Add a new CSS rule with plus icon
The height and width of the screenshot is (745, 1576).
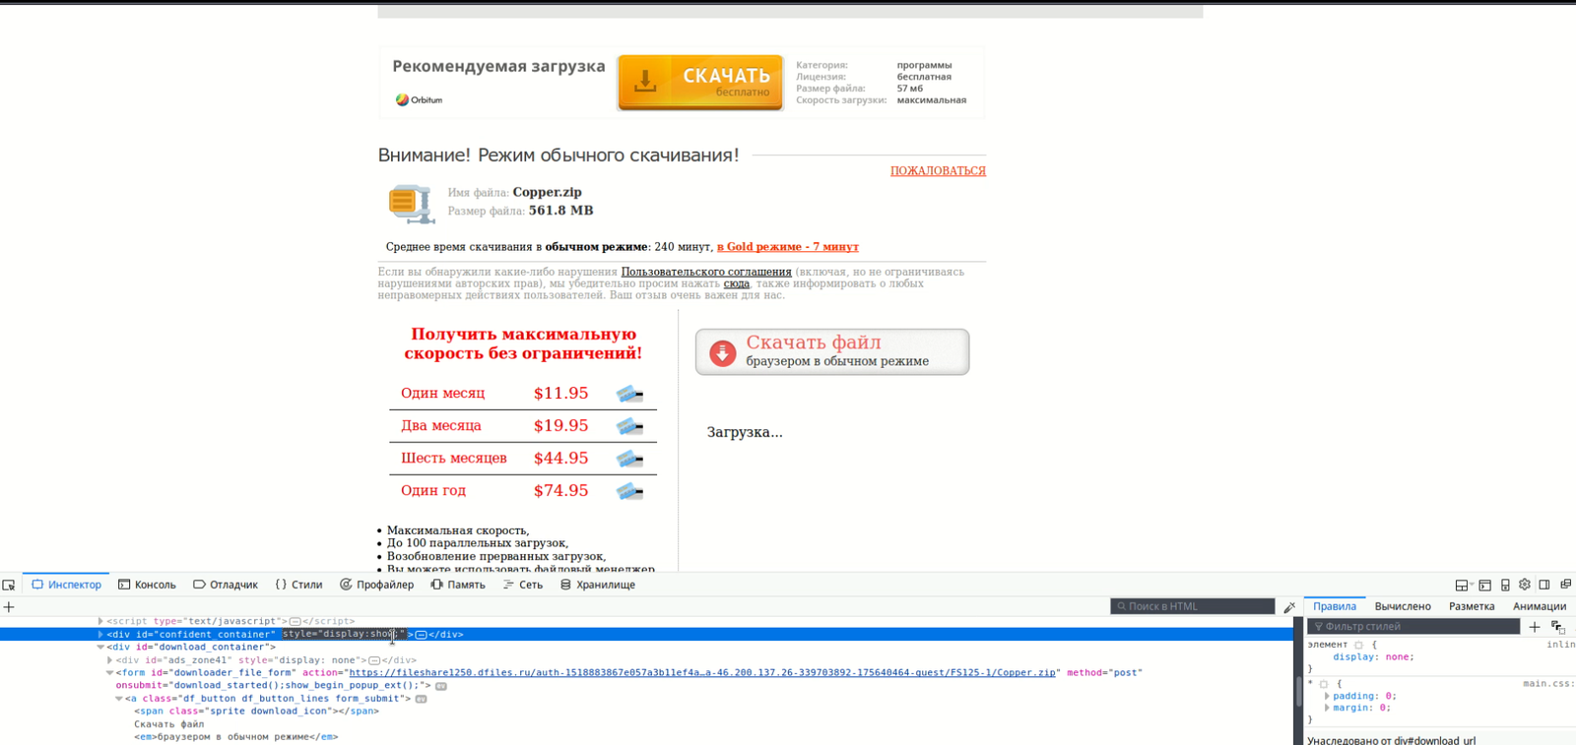point(1535,627)
